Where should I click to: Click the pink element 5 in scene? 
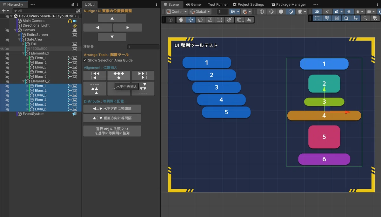(x=324, y=137)
